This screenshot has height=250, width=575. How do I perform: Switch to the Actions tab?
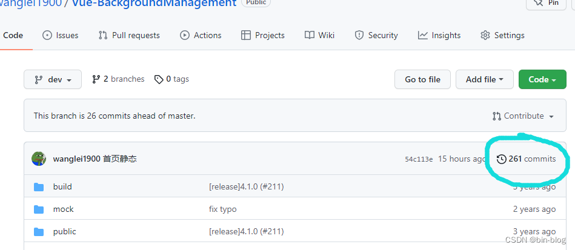click(x=201, y=36)
